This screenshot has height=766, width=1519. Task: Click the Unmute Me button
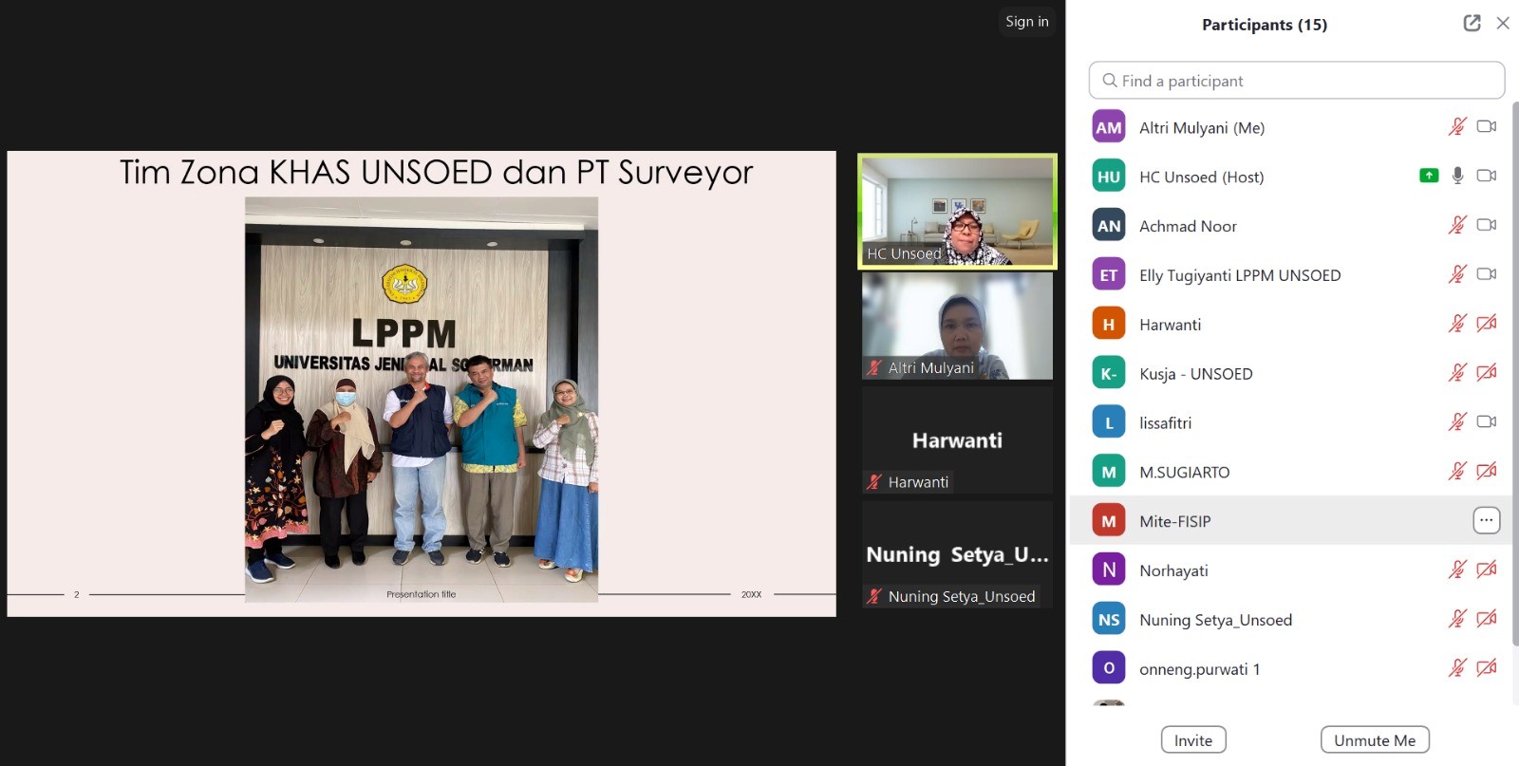point(1374,740)
